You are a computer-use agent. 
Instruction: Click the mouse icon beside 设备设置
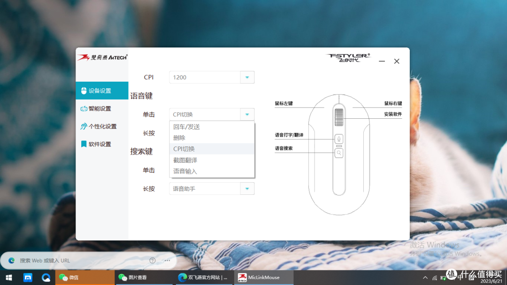click(84, 91)
